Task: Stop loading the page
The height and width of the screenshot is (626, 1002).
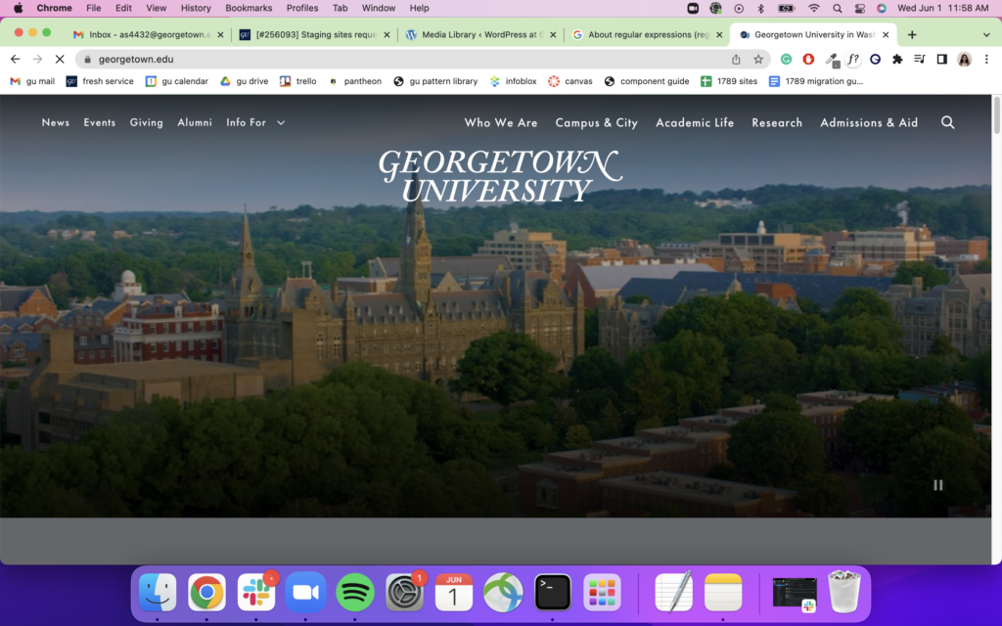Action: (x=60, y=60)
